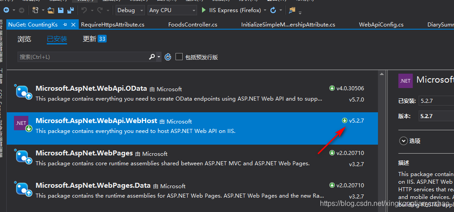
Task: Click the Microsoft.AspNet.WebPages.Data package icon
Action: pyautogui.click(x=23, y=189)
